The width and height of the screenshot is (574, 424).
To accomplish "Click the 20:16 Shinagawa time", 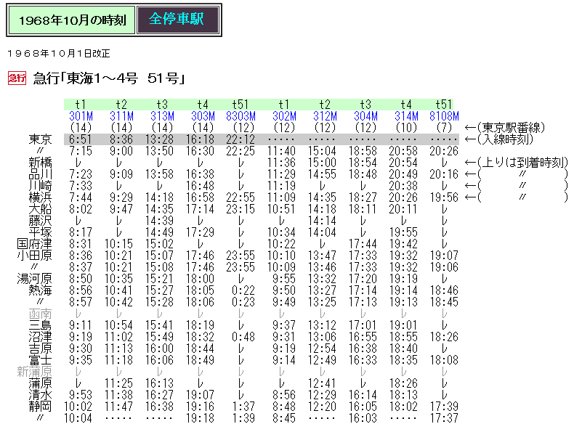I will [444, 174].
